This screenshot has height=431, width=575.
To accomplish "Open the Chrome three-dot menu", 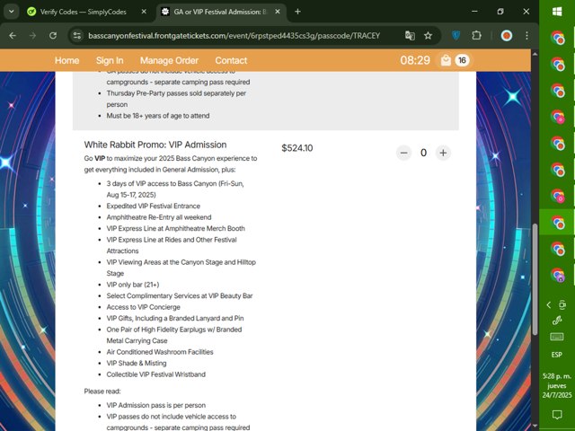I will click(526, 36).
